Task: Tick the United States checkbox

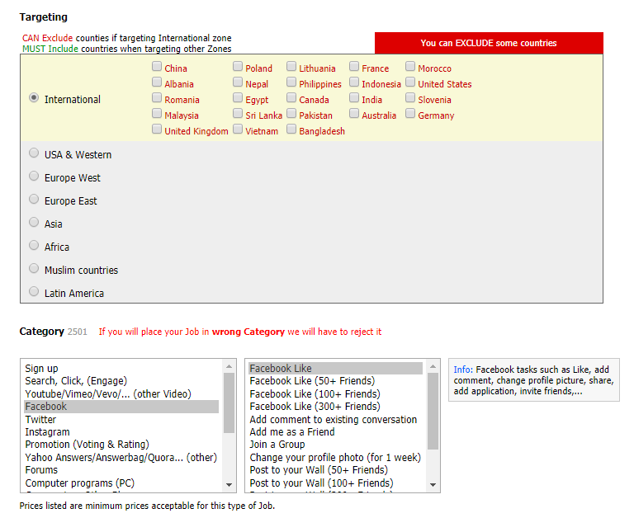Action: tap(410, 82)
